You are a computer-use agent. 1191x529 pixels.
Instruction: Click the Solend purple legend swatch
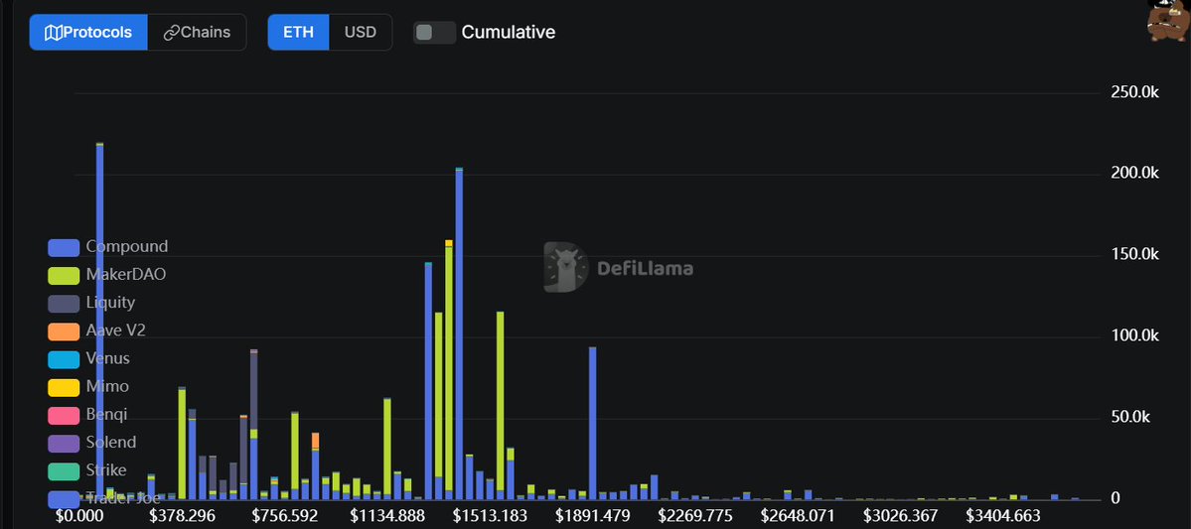click(x=64, y=444)
